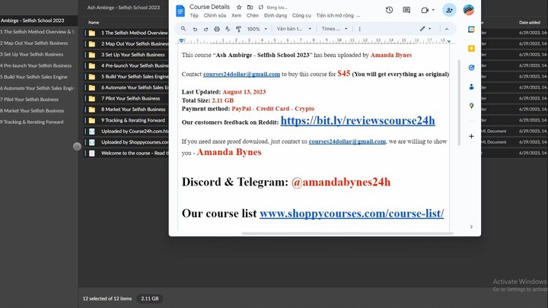Open the Định dạng menu

click(276, 16)
